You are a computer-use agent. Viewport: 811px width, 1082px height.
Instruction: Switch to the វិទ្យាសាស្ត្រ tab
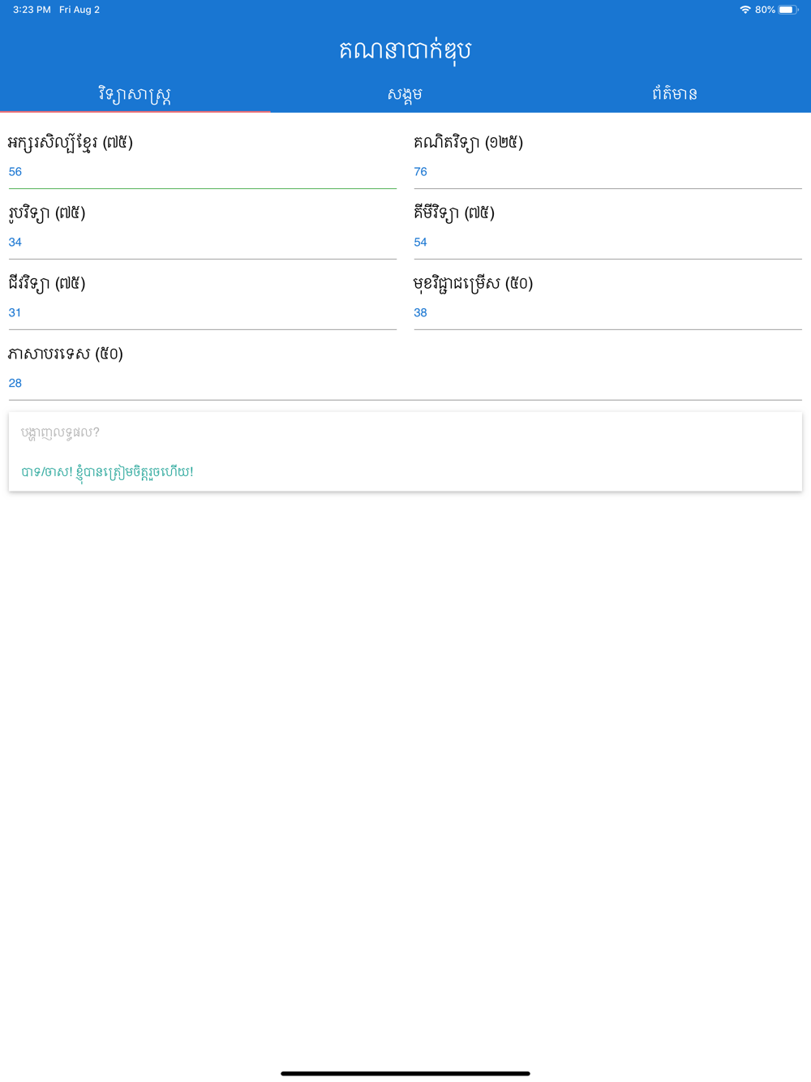(135, 94)
